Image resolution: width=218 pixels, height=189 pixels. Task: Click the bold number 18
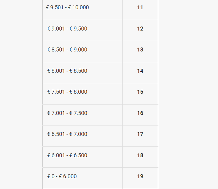140,155
